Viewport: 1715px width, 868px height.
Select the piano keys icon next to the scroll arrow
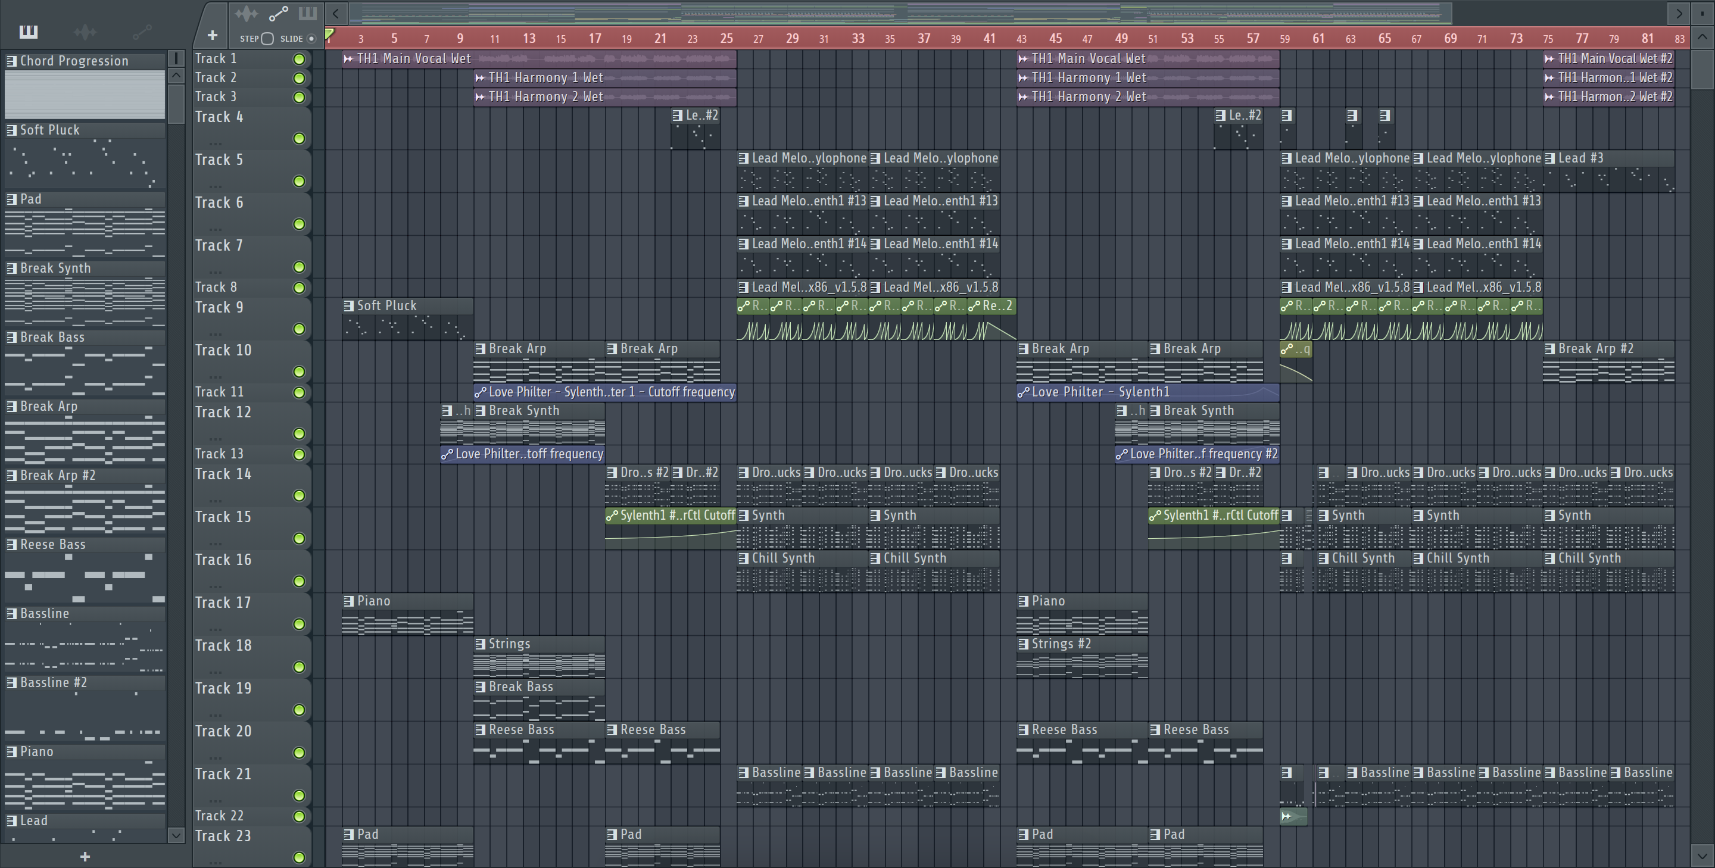[308, 13]
